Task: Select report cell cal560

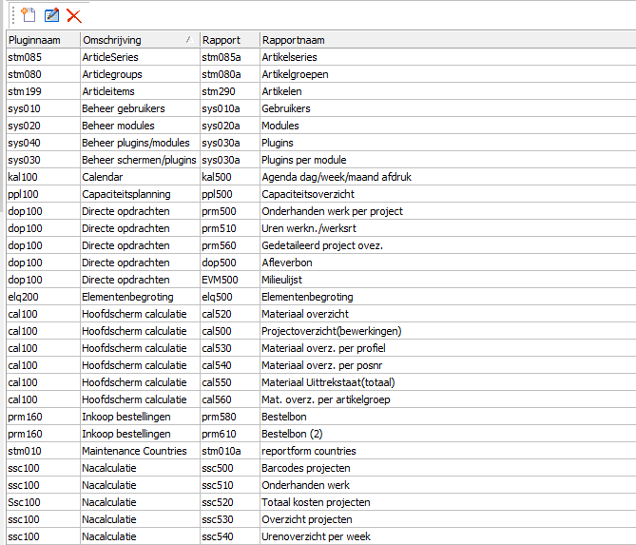Action: click(x=229, y=399)
